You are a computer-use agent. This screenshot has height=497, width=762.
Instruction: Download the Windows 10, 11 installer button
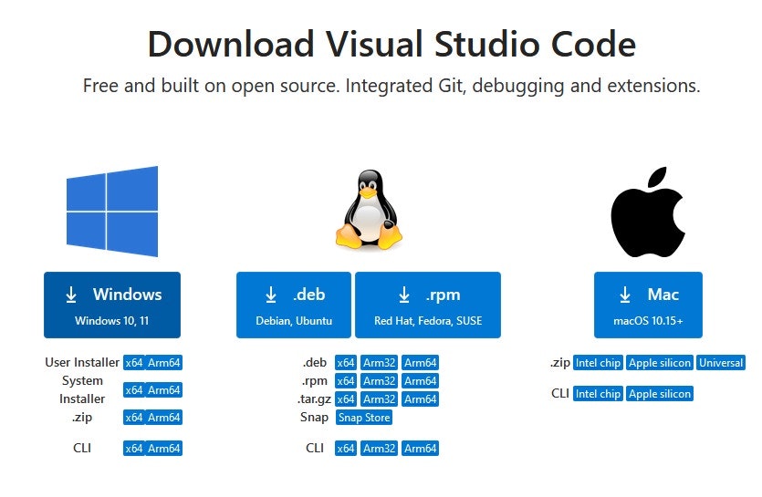(112, 305)
